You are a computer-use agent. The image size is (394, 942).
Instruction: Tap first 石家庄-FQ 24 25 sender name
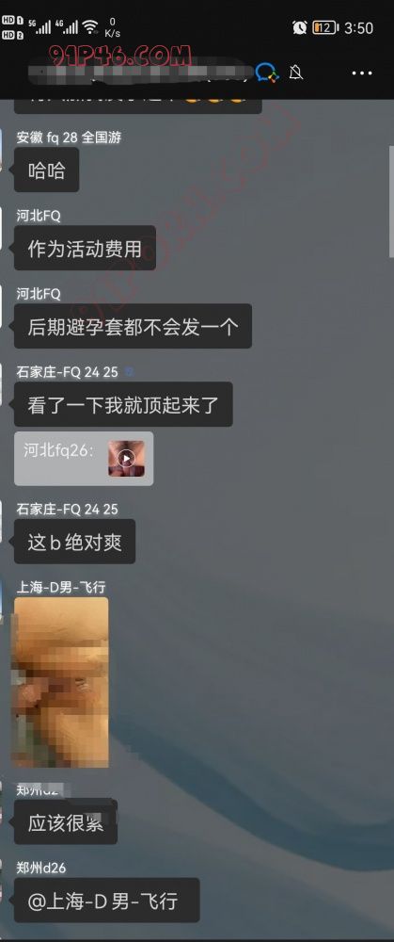(x=67, y=372)
